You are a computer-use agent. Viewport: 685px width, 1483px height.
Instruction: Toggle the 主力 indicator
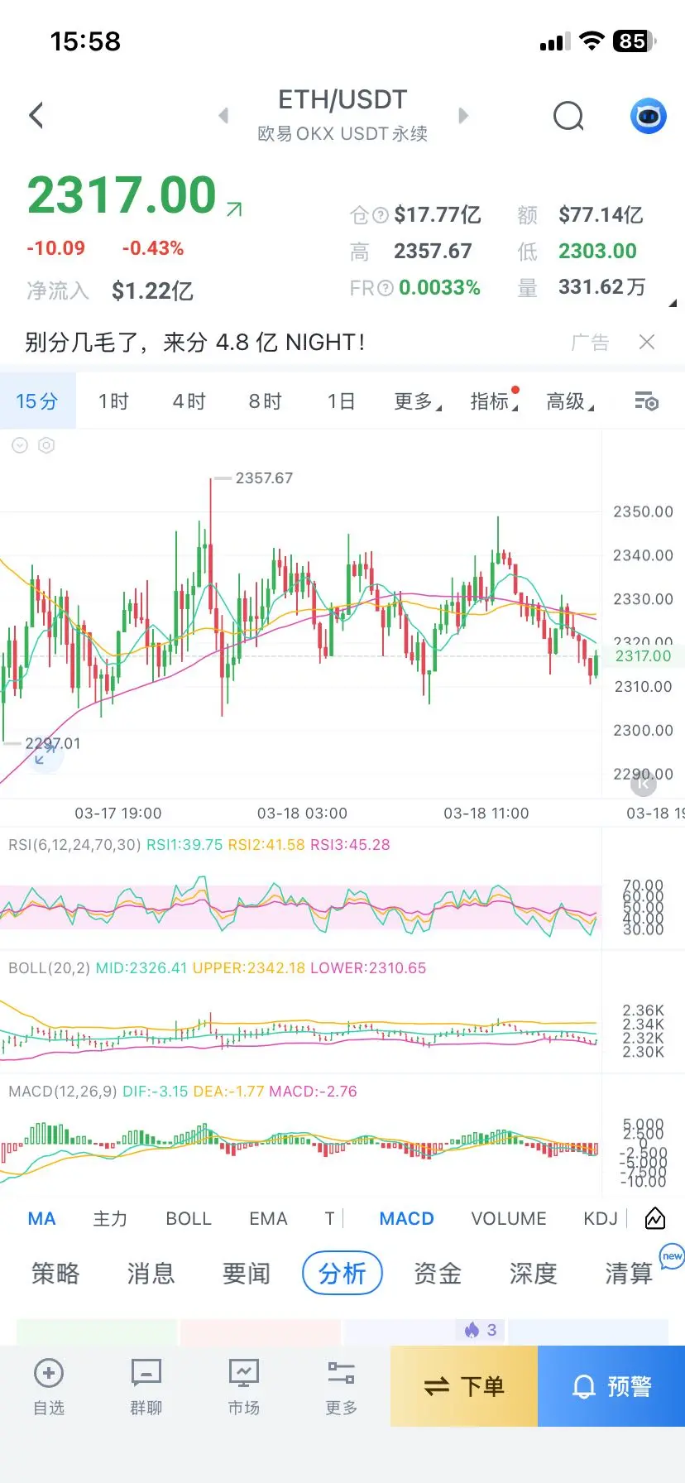coord(110,1218)
